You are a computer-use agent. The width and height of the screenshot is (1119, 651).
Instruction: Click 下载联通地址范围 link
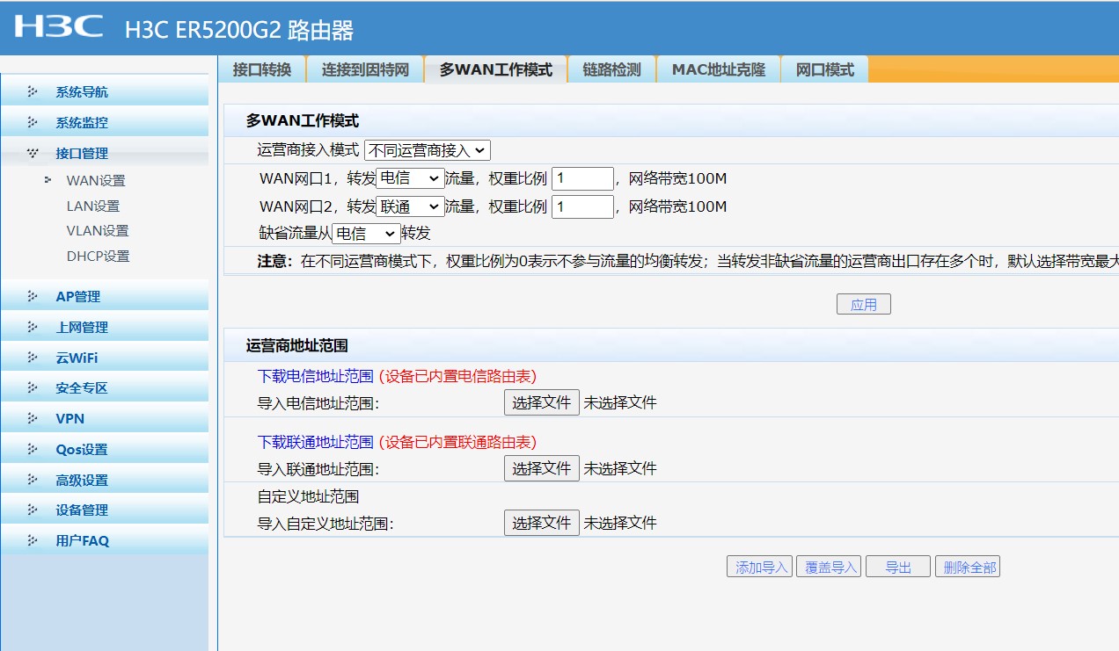coord(315,441)
